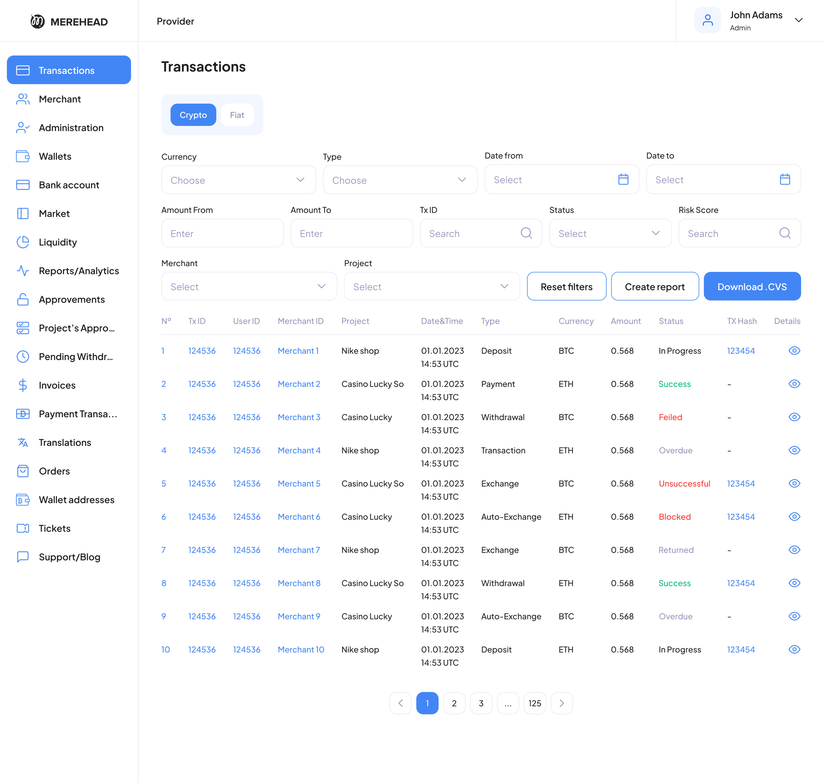Expand the Currency Choose dropdown
The width and height of the screenshot is (824, 783).
238,180
